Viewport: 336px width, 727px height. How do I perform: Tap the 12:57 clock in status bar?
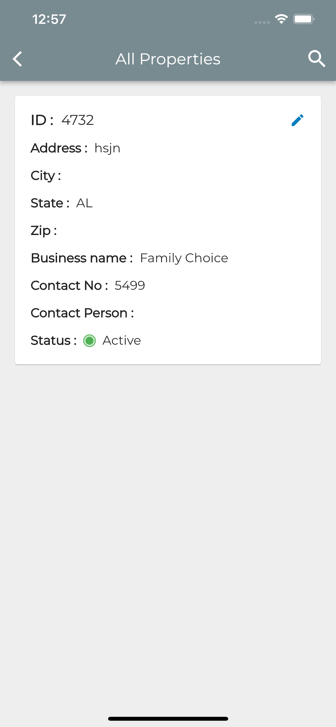[x=49, y=19]
